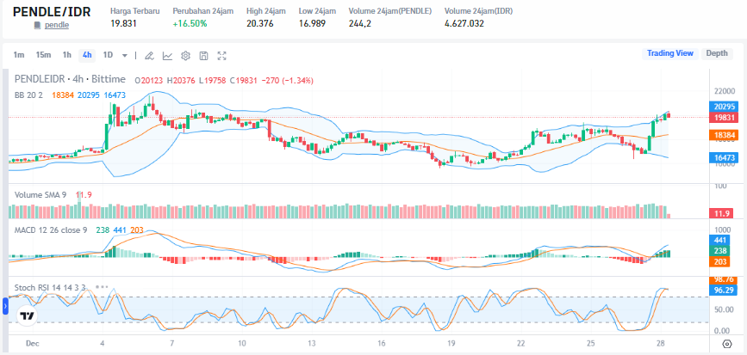Click the 20295 upper band price label

pos(724,107)
